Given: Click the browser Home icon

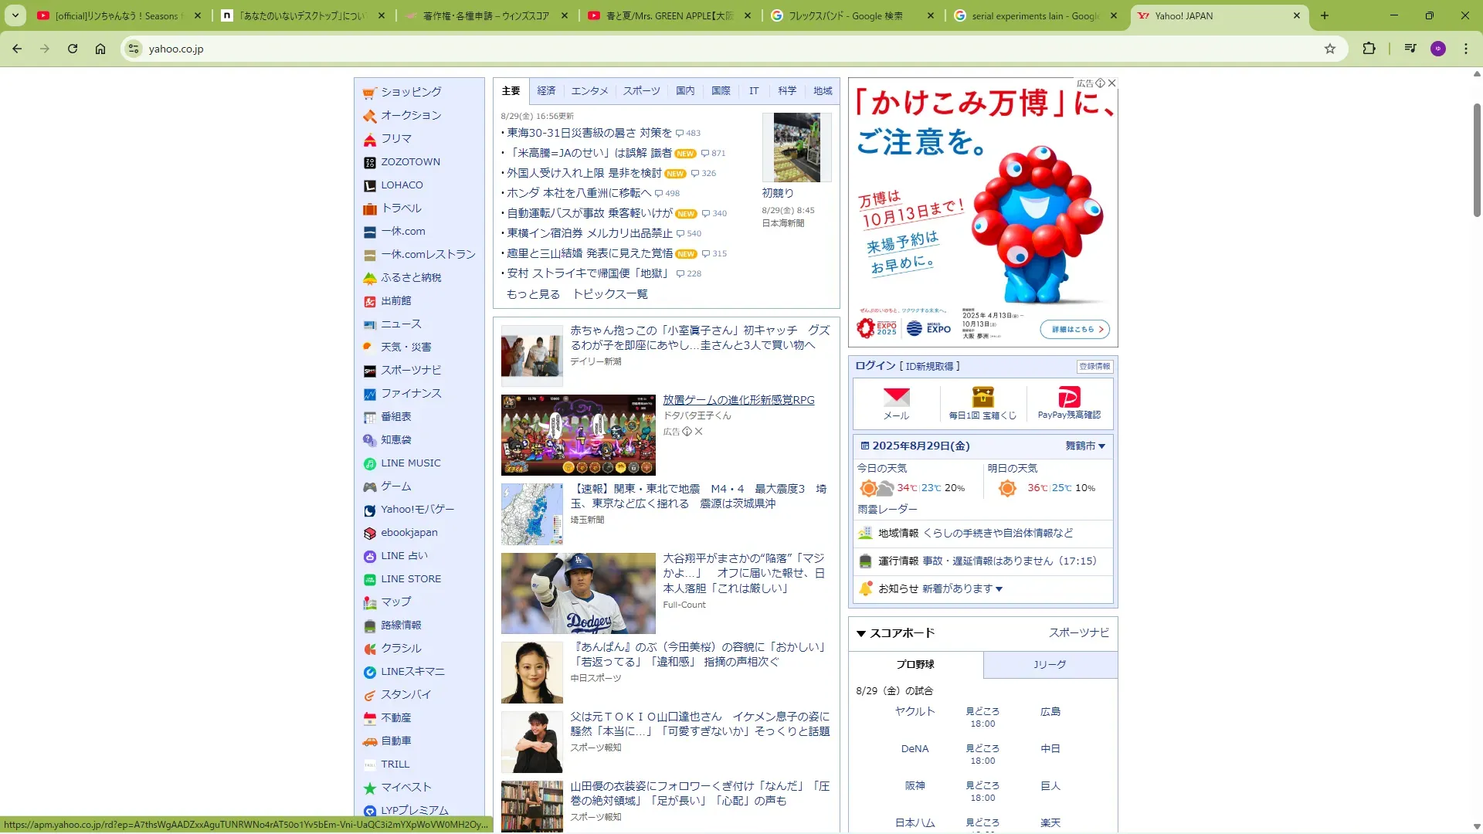Looking at the screenshot, I should pos(100,49).
